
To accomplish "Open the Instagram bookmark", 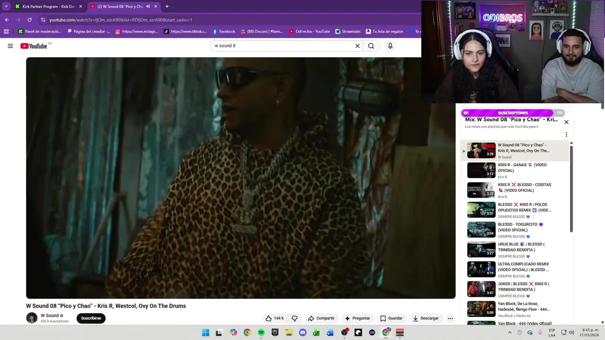I will 137,32.
